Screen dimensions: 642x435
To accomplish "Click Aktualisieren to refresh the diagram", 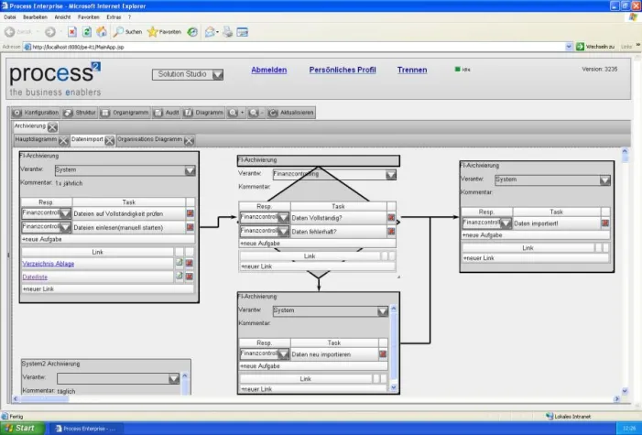I will [291, 113].
